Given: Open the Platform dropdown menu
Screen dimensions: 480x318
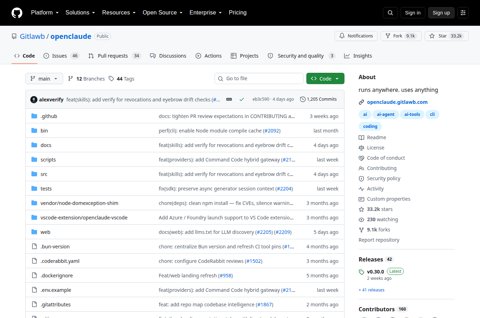Looking at the screenshot, I should [x=45, y=13].
